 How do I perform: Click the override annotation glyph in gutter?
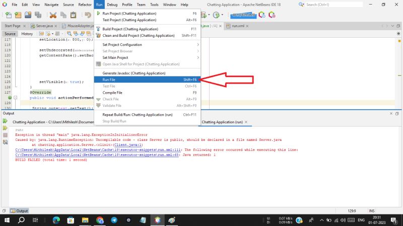tap(10, 98)
